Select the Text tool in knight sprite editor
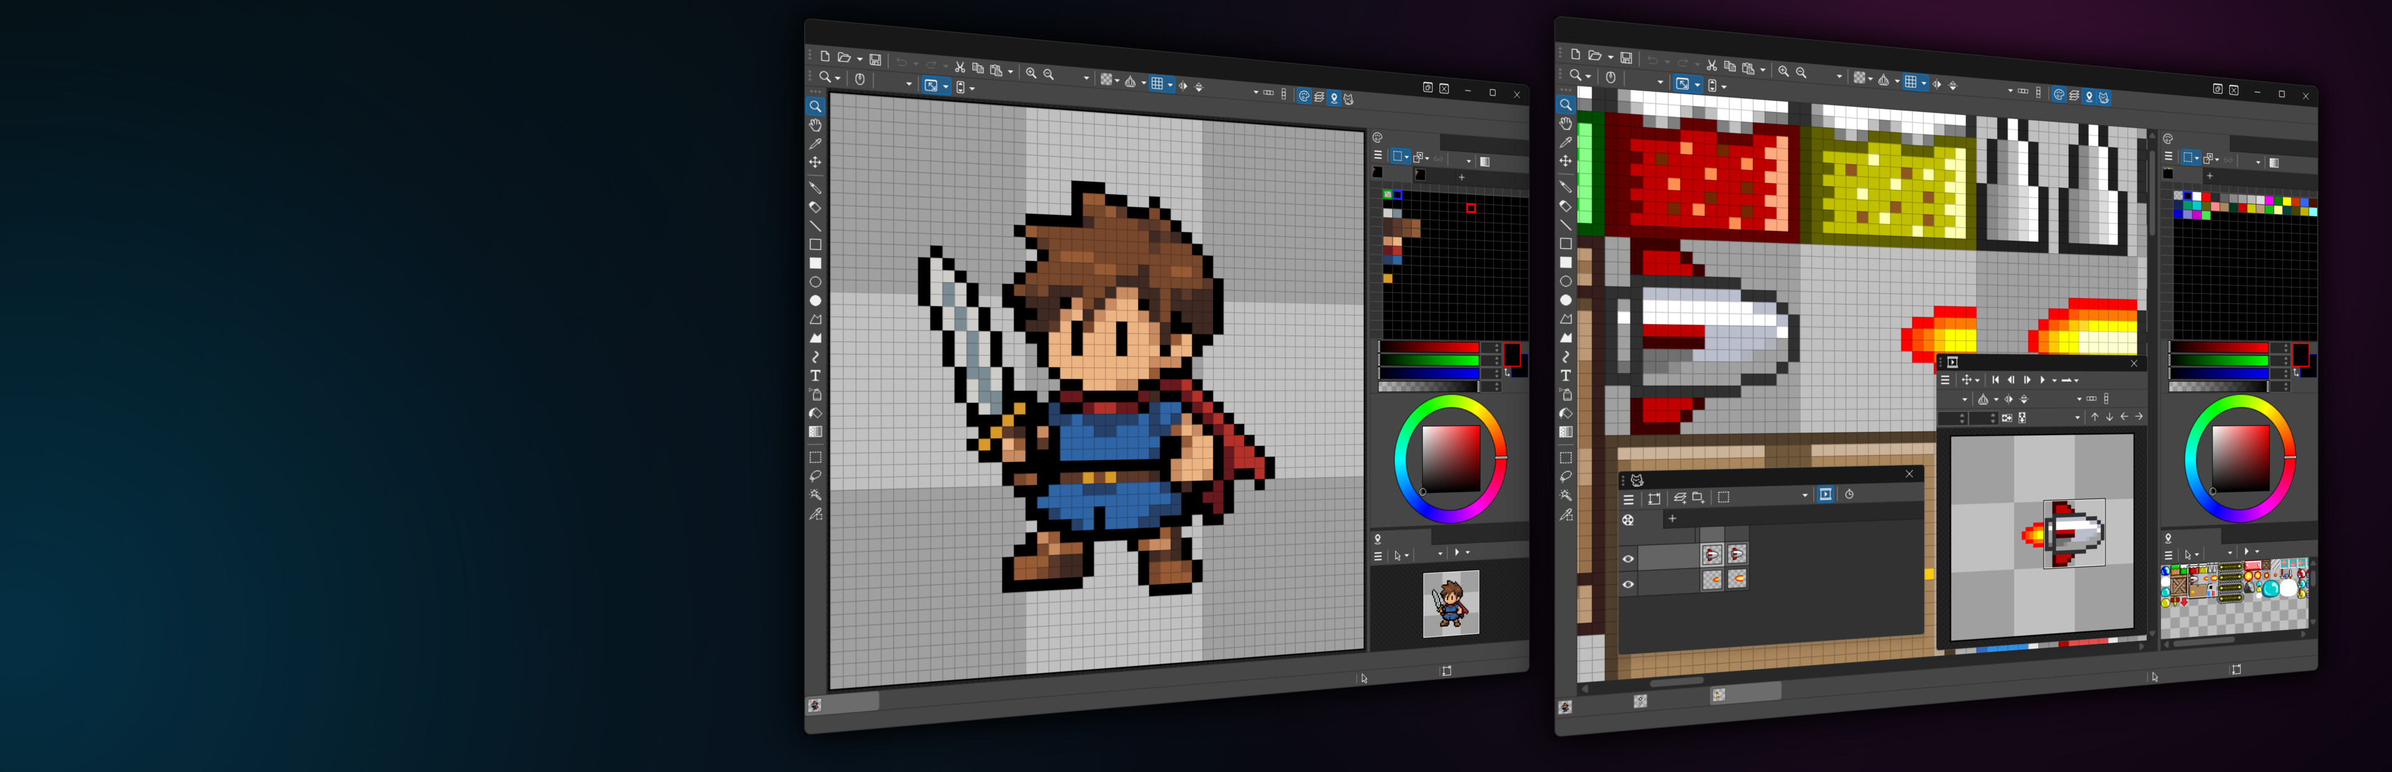The height and width of the screenshot is (772, 2392). pyautogui.click(x=815, y=376)
